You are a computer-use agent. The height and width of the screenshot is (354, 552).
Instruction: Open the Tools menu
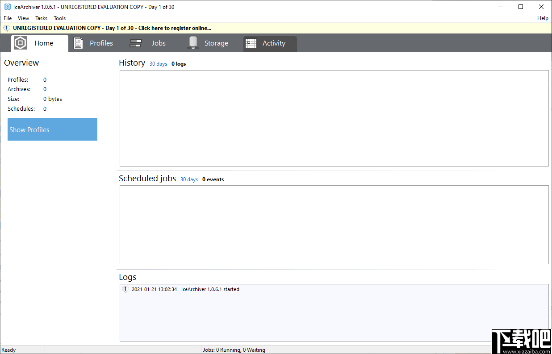pyautogui.click(x=59, y=18)
